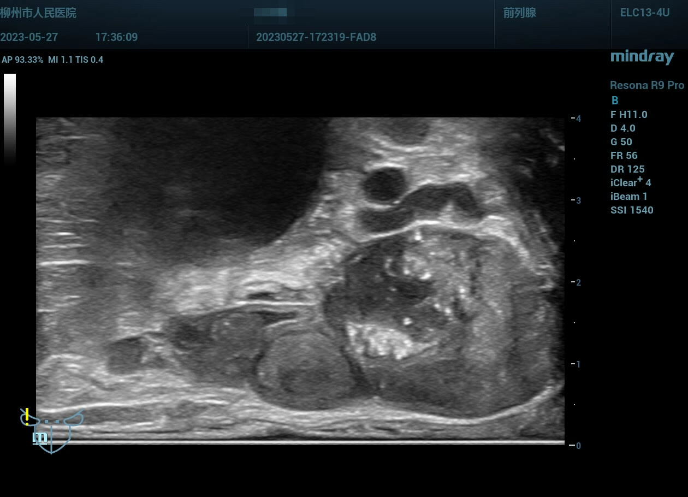This screenshot has width=688, height=497.
Task: Click the frequency F H11.0 parameter
Action: (x=628, y=115)
